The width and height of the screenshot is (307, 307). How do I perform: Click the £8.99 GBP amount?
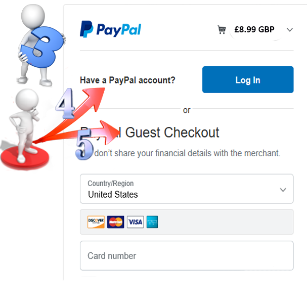tap(254, 29)
